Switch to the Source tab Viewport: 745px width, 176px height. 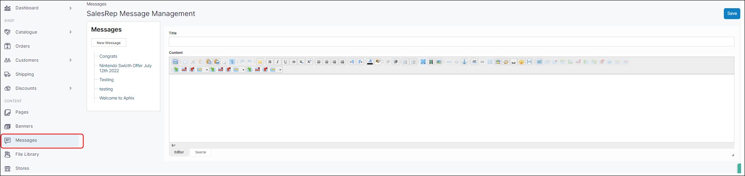tap(200, 152)
